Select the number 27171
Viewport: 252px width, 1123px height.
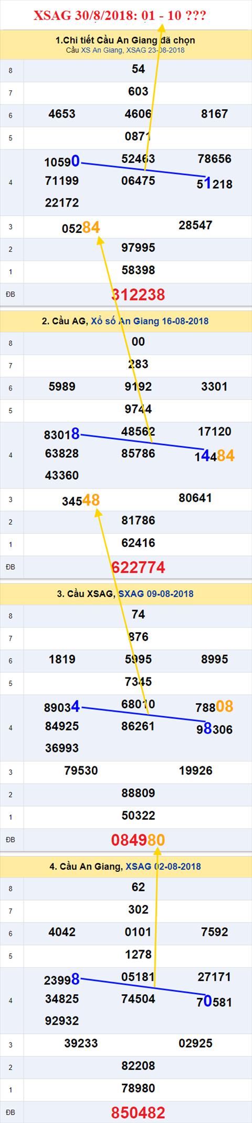pyautogui.click(x=215, y=977)
